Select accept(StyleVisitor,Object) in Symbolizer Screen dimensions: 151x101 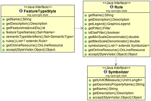pos(117,97)
